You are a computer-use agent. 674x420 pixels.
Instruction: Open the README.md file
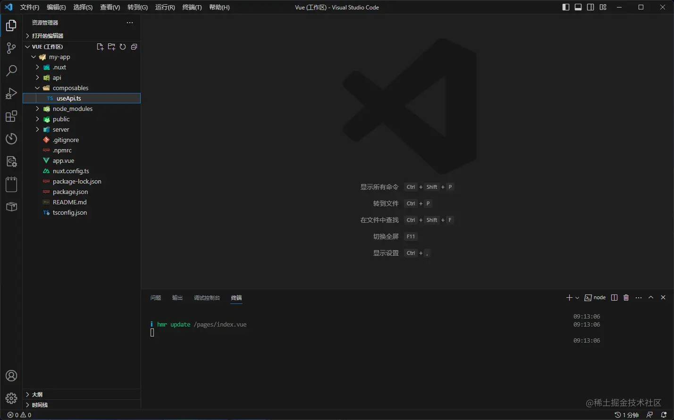82,202
